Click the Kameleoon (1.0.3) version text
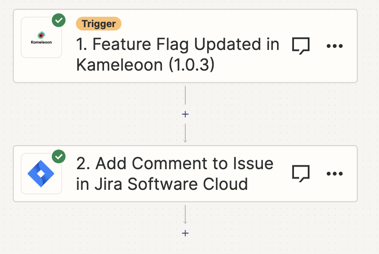 click(x=145, y=65)
